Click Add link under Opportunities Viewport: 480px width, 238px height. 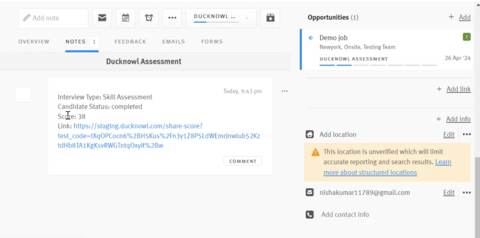(458, 89)
